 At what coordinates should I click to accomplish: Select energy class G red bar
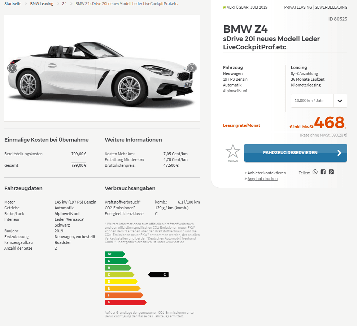tap(126, 302)
